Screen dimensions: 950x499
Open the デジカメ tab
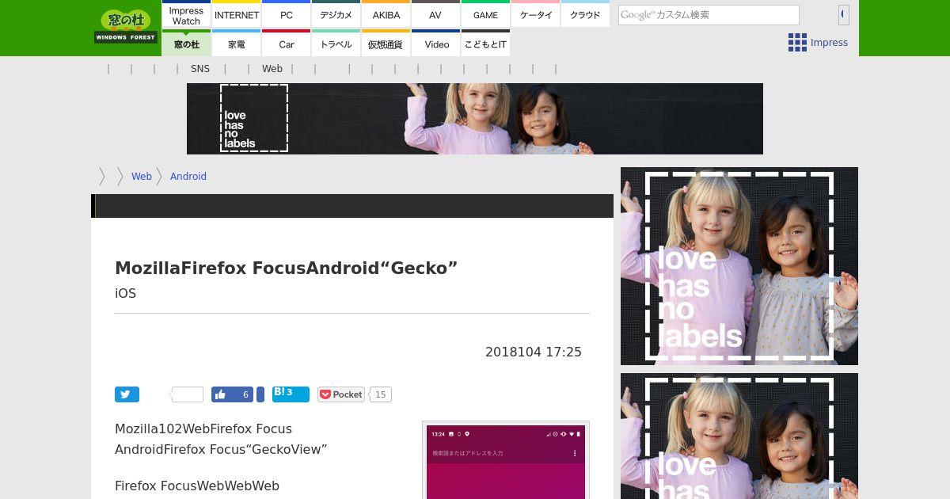pyautogui.click(x=336, y=14)
